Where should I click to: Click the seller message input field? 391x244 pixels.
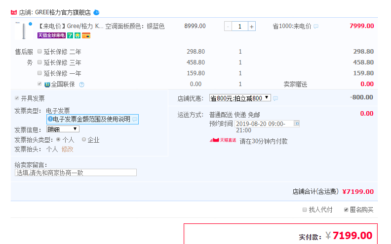coord(76,173)
